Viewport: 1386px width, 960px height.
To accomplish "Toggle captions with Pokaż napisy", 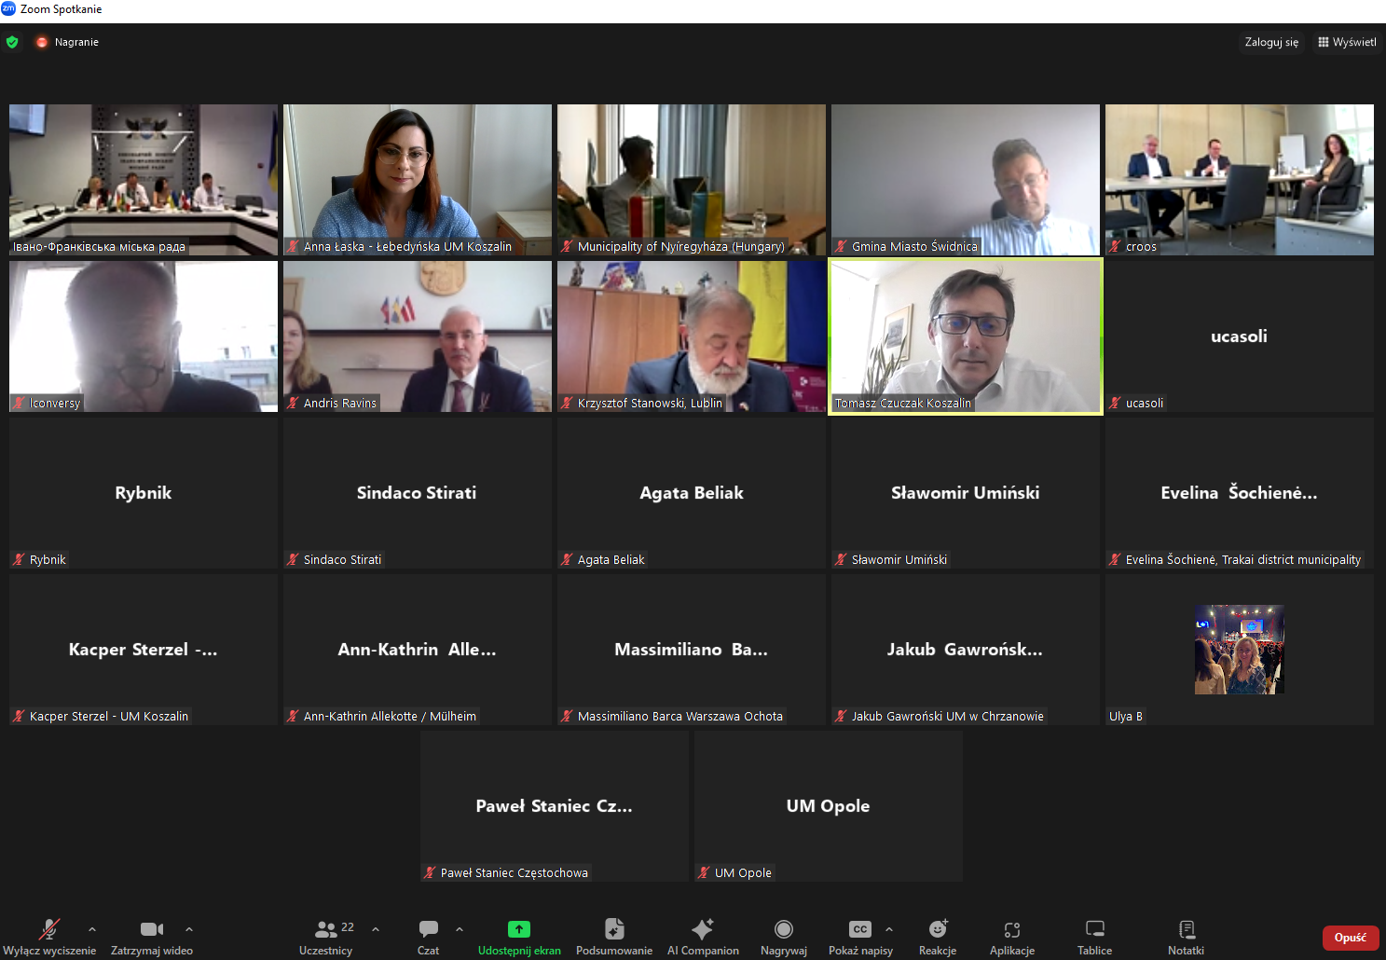I will point(860,937).
